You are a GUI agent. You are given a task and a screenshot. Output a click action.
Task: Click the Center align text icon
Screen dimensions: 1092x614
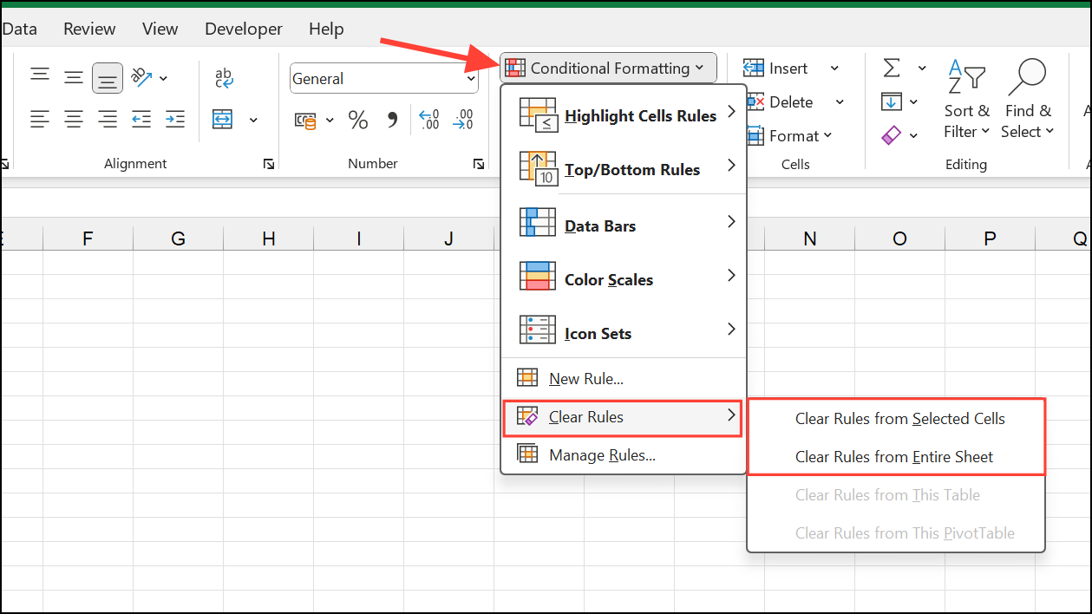click(x=74, y=120)
